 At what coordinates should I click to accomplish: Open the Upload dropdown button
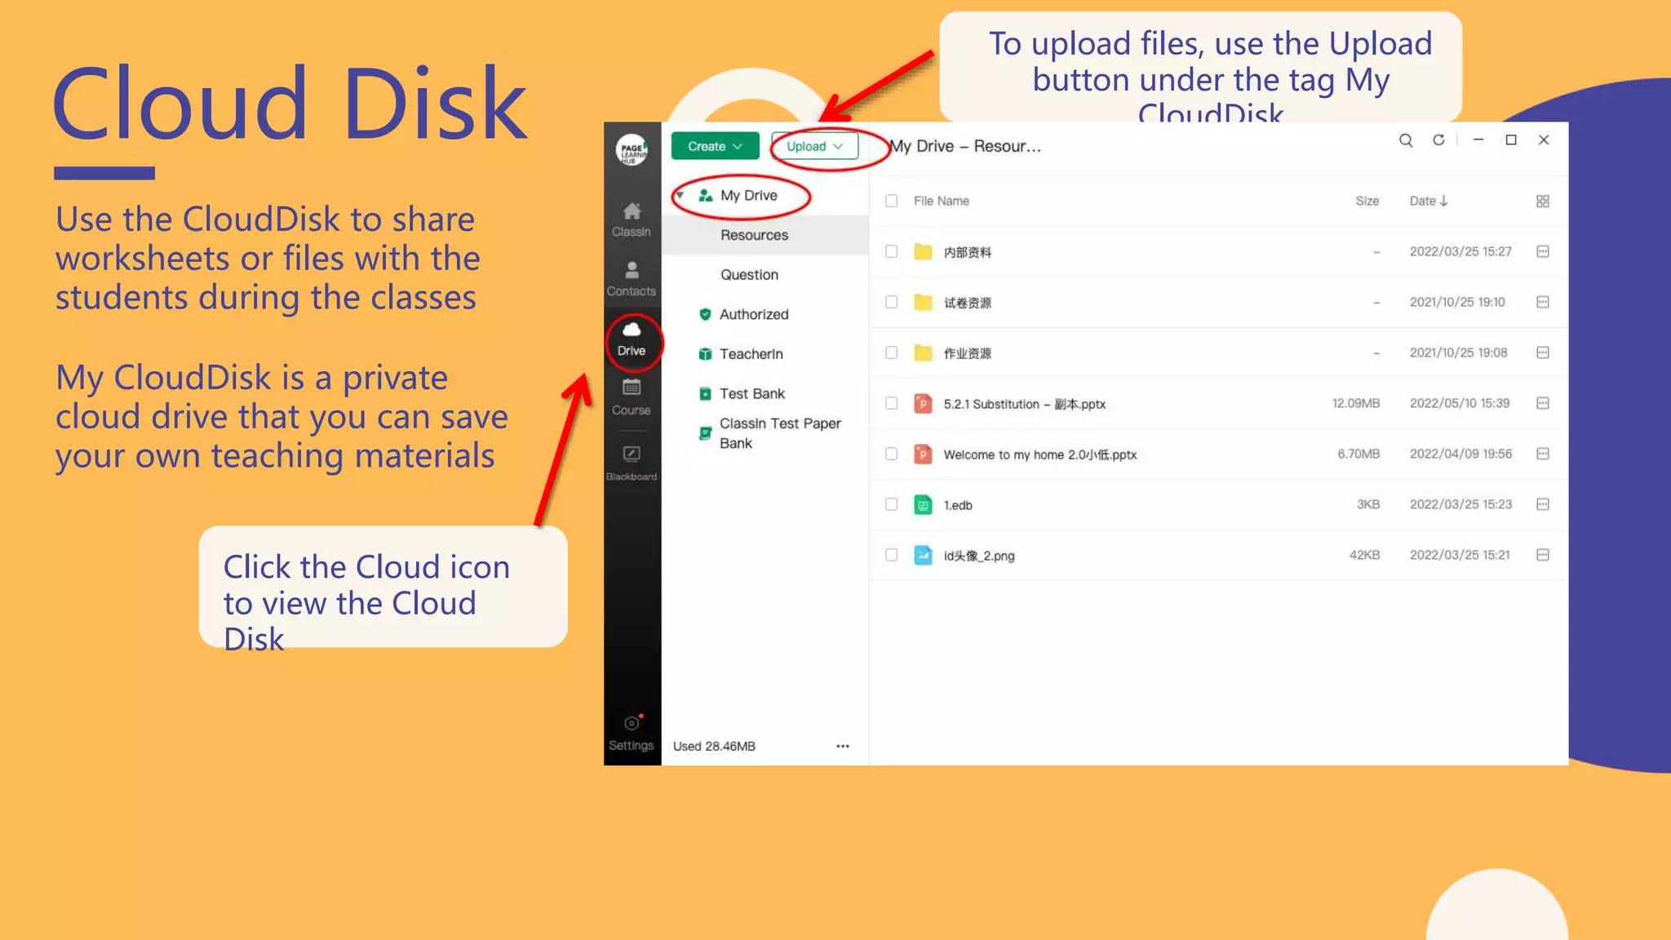coord(814,147)
